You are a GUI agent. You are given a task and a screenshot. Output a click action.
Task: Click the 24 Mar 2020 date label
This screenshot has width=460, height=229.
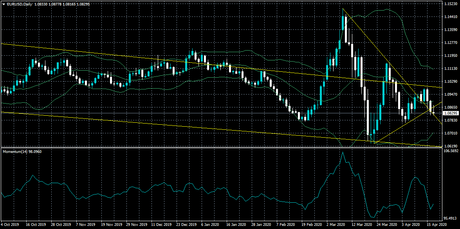click(387, 224)
